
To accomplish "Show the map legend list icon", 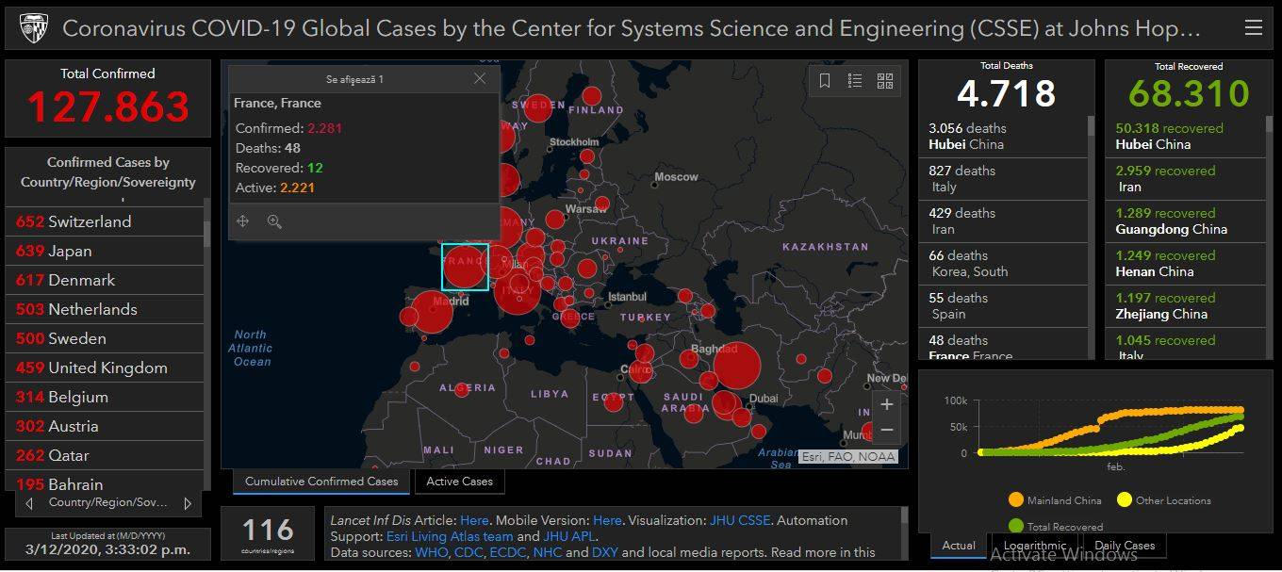I will [855, 81].
